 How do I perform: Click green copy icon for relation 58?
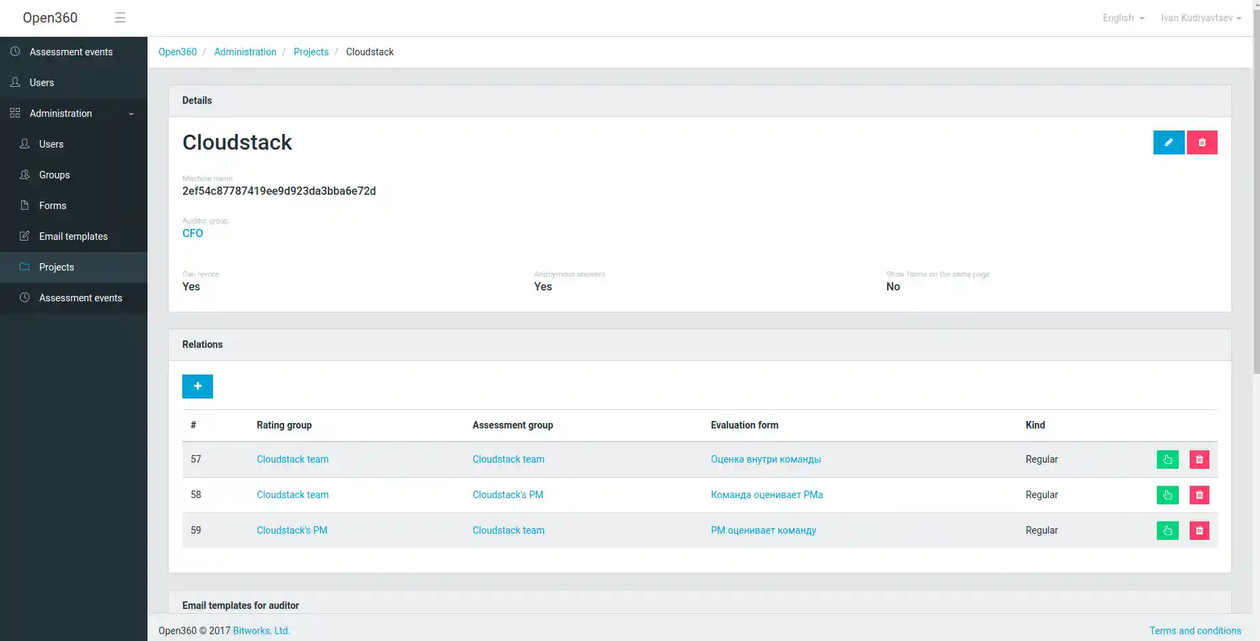click(1167, 495)
